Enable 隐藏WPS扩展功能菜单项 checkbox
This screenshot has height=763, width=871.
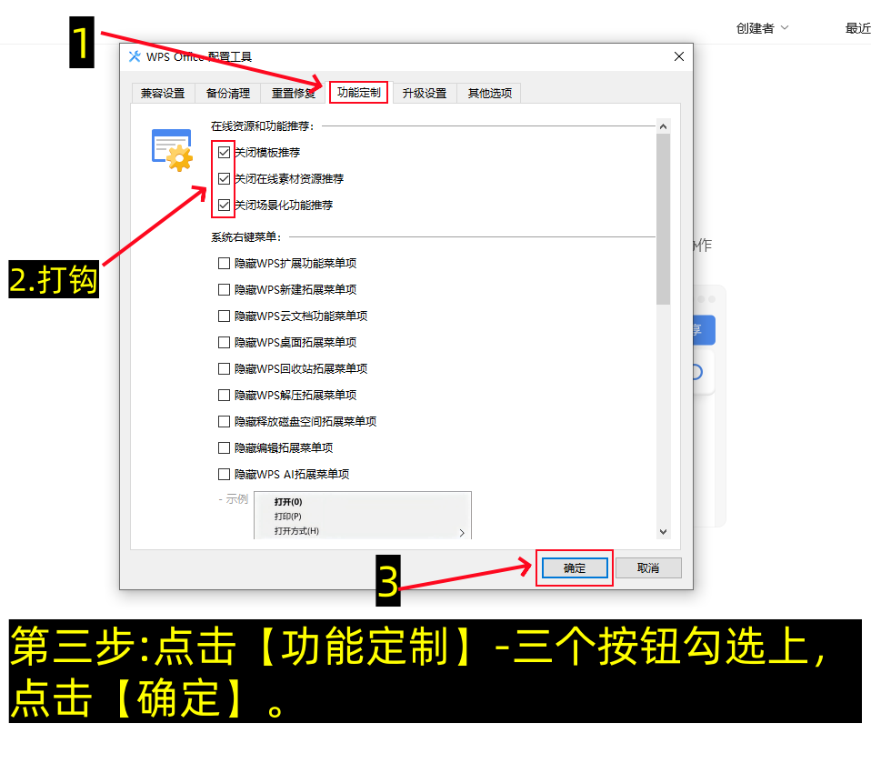pyautogui.click(x=223, y=263)
